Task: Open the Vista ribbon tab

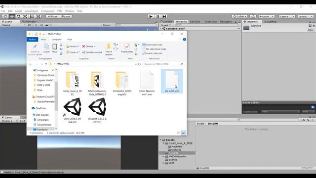Action: [x=69, y=40]
